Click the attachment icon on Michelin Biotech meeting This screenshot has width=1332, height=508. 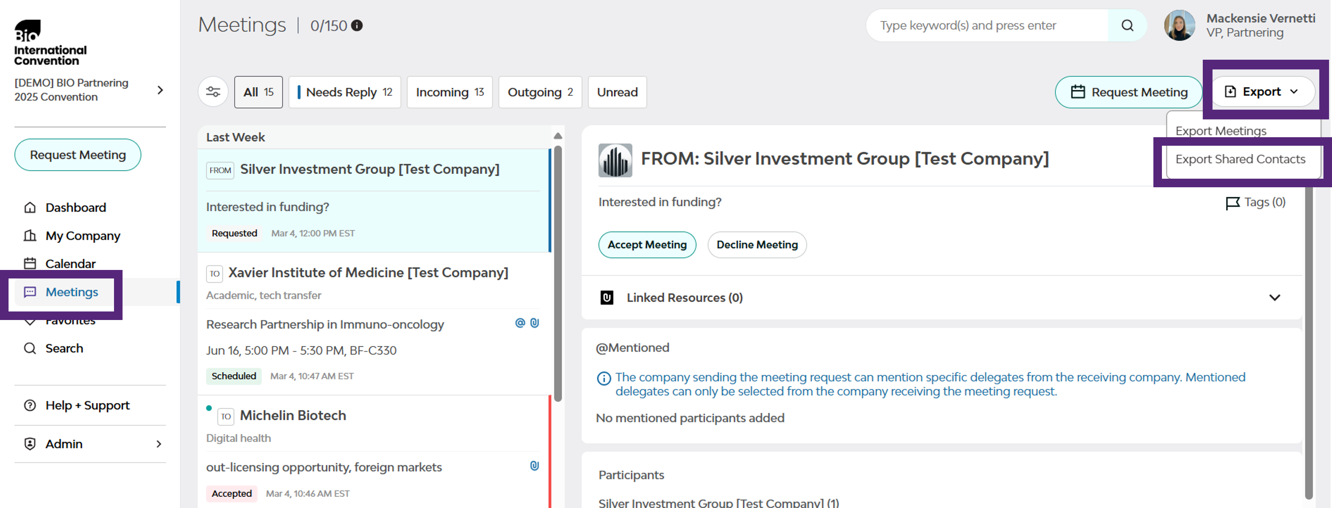tap(535, 466)
